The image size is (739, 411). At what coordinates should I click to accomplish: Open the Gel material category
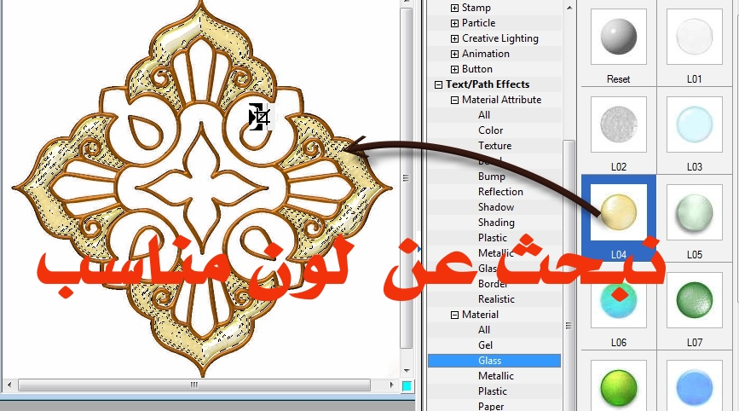click(x=485, y=345)
